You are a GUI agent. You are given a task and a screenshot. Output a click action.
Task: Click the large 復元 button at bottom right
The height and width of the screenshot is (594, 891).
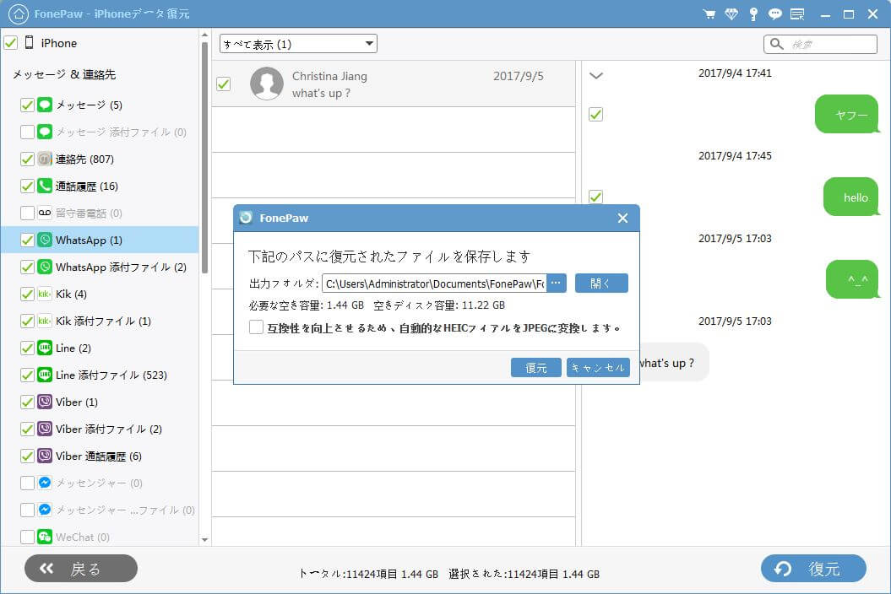pos(813,569)
